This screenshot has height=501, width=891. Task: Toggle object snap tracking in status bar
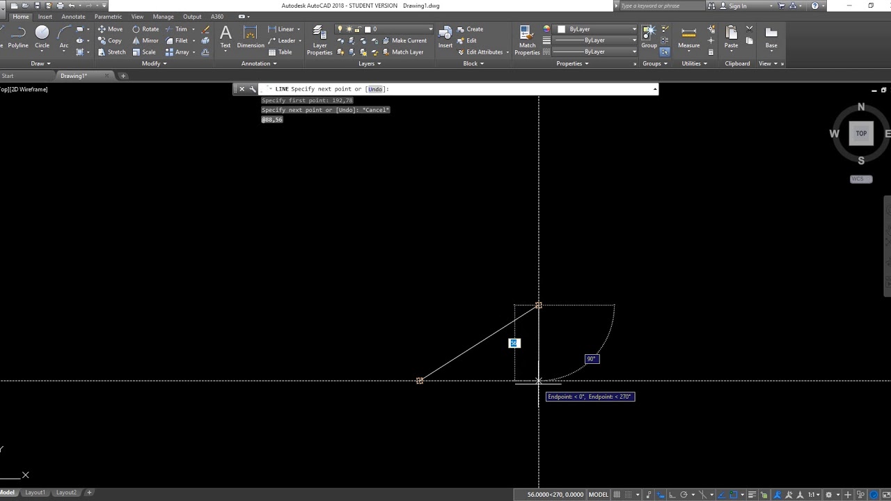(x=722, y=494)
